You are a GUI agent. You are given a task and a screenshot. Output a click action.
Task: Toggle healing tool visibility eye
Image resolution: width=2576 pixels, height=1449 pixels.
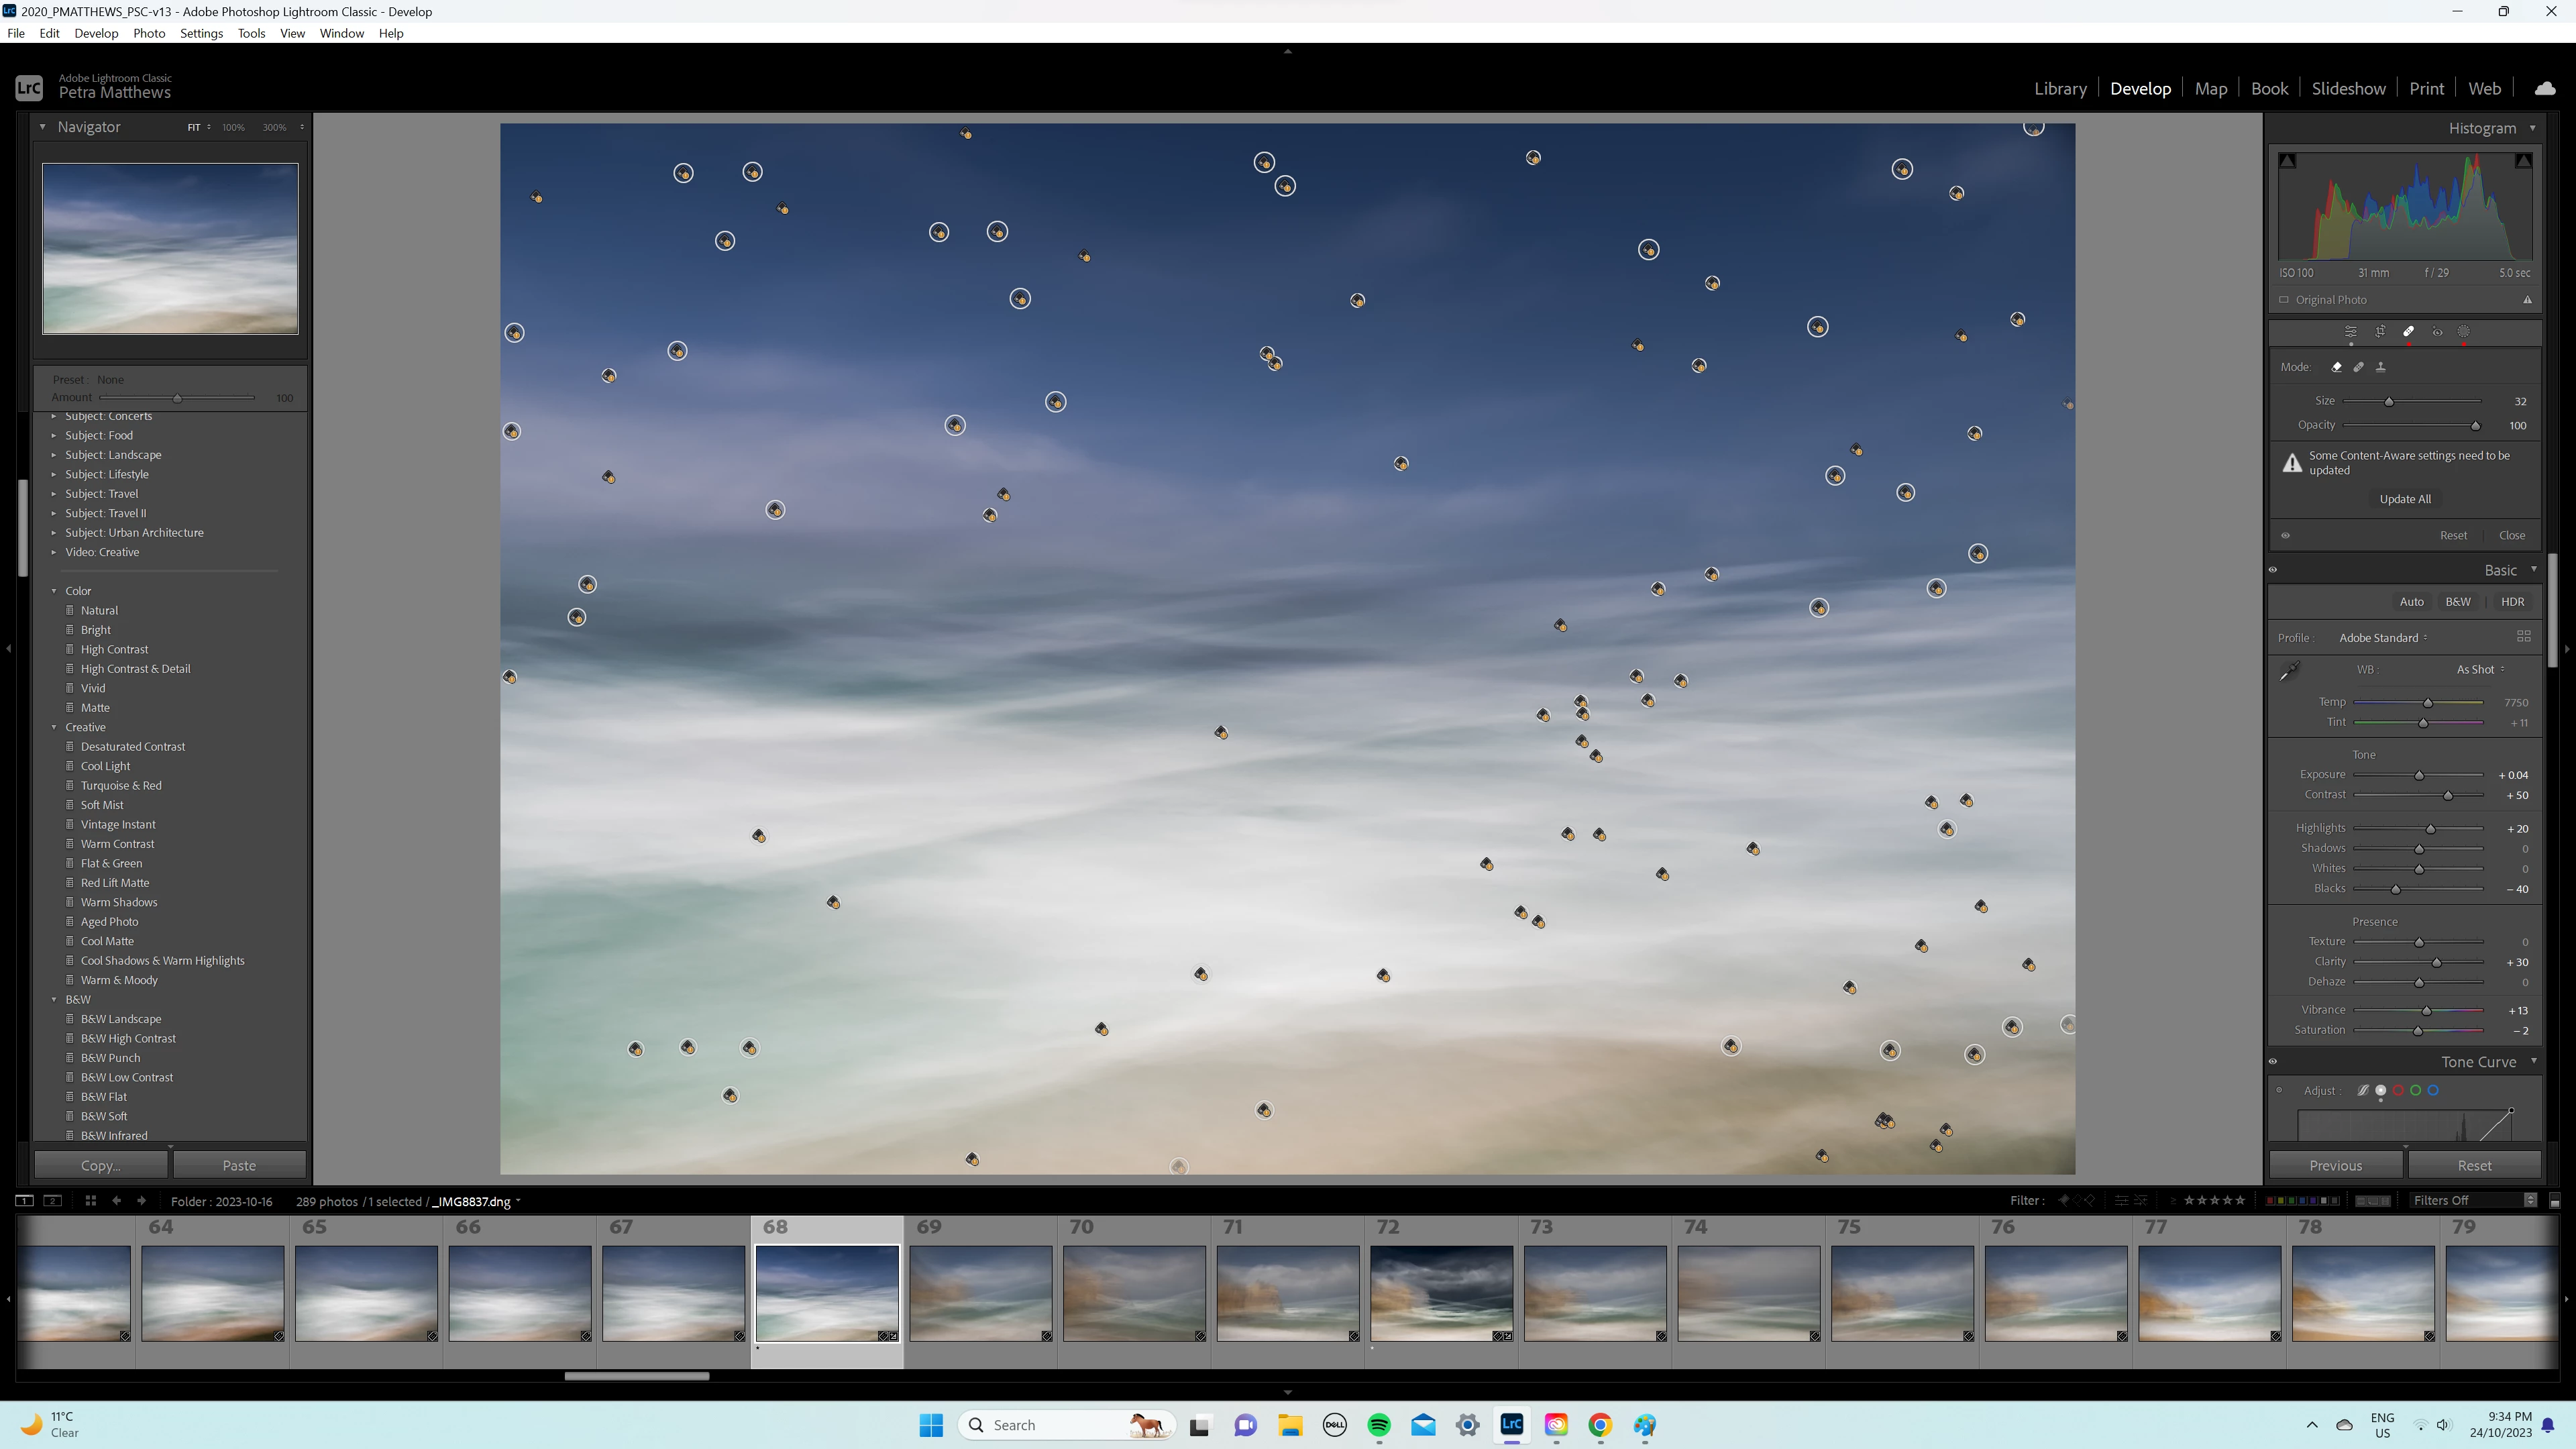click(2285, 536)
